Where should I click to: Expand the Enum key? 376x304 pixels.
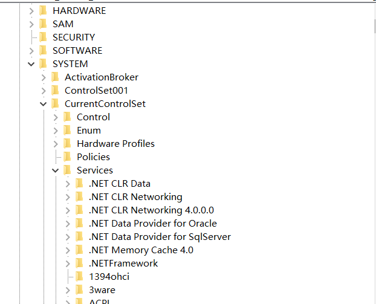click(x=56, y=131)
